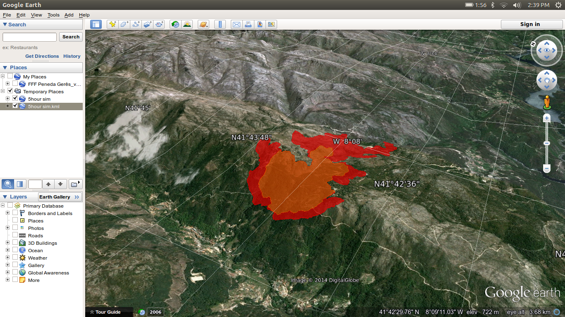The image size is (565, 317).
Task: Add a polygon from the toolbar
Action: tap(124, 24)
